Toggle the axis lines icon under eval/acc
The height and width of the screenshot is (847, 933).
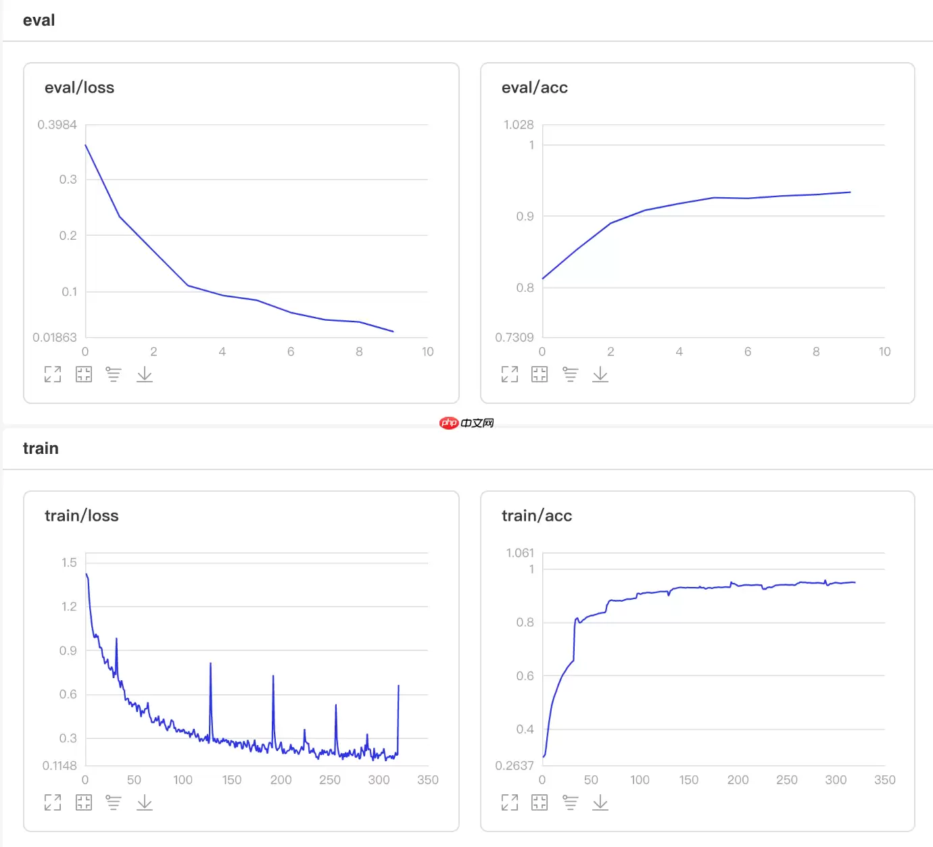point(570,374)
